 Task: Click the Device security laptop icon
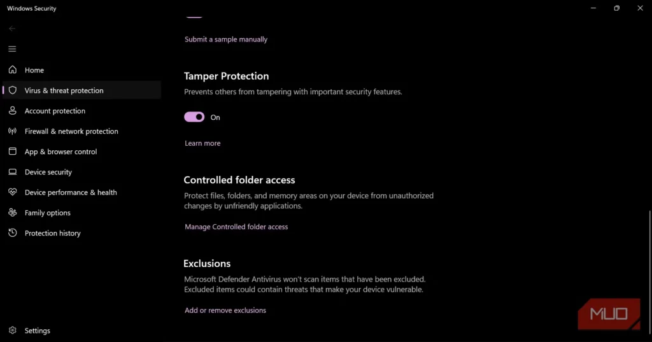pos(12,172)
